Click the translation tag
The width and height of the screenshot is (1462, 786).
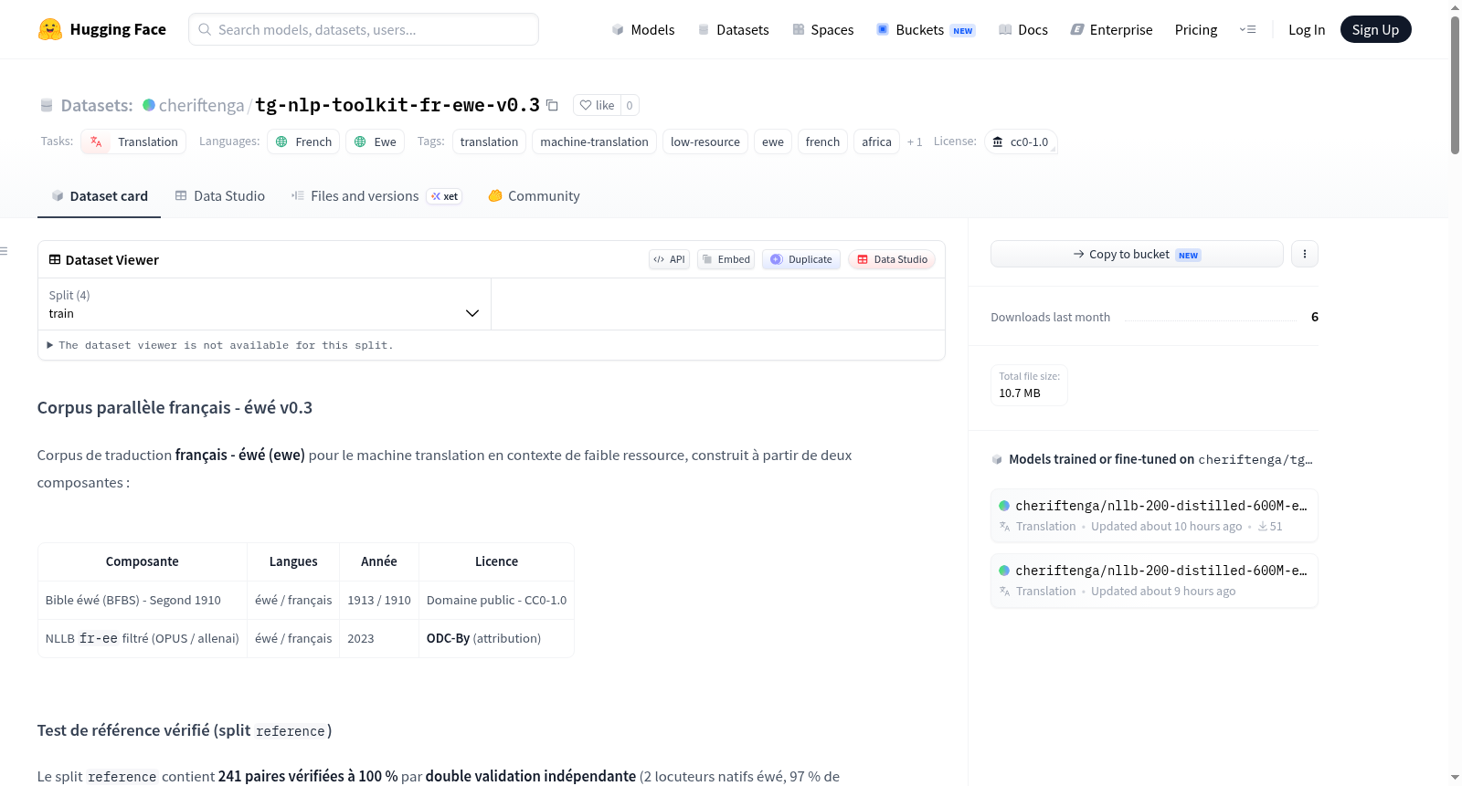pos(489,141)
